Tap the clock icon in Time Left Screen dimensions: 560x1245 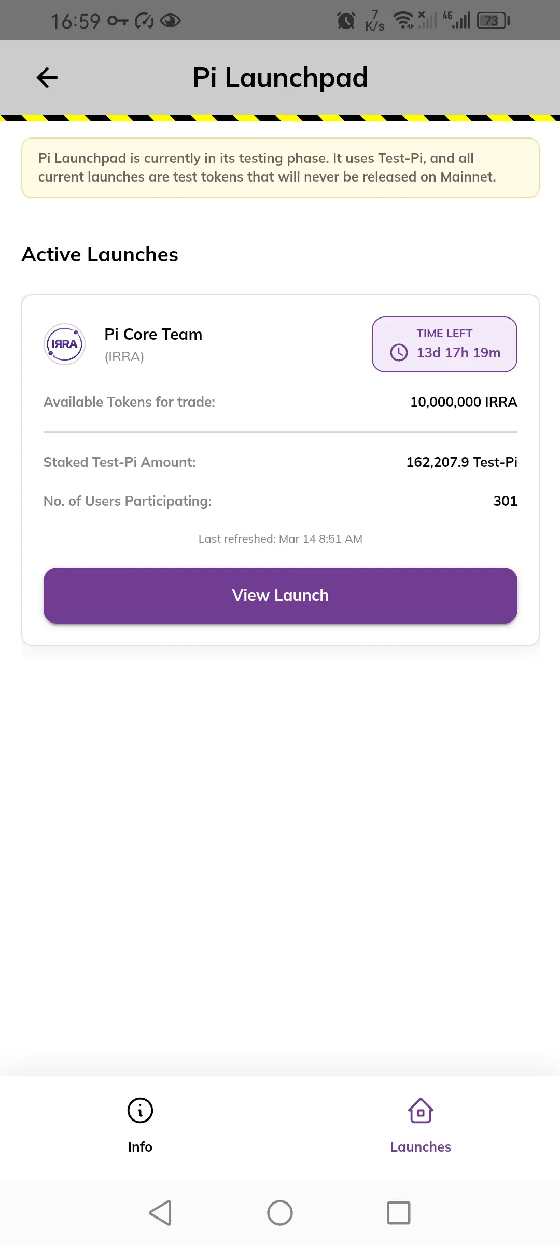(399, 353)
